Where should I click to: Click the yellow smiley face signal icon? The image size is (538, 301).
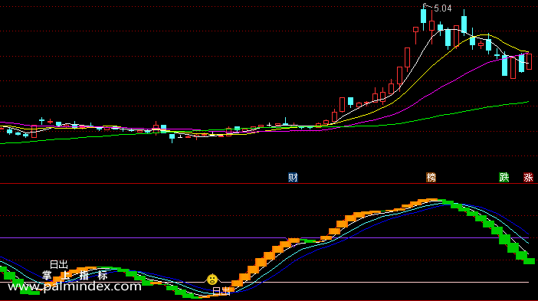pos(212,280)
